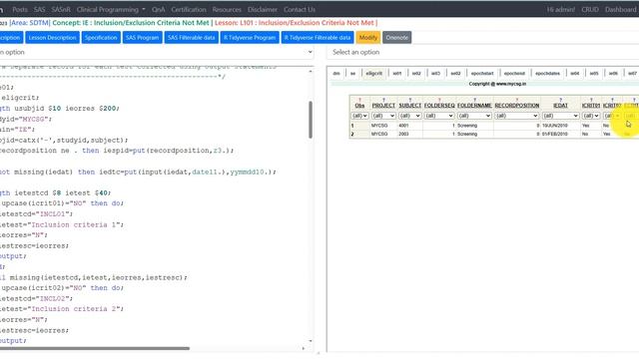Click the gray Onenote button
Image resolution: width=639 pixels, height=359 pixels.
pos(396,38)
